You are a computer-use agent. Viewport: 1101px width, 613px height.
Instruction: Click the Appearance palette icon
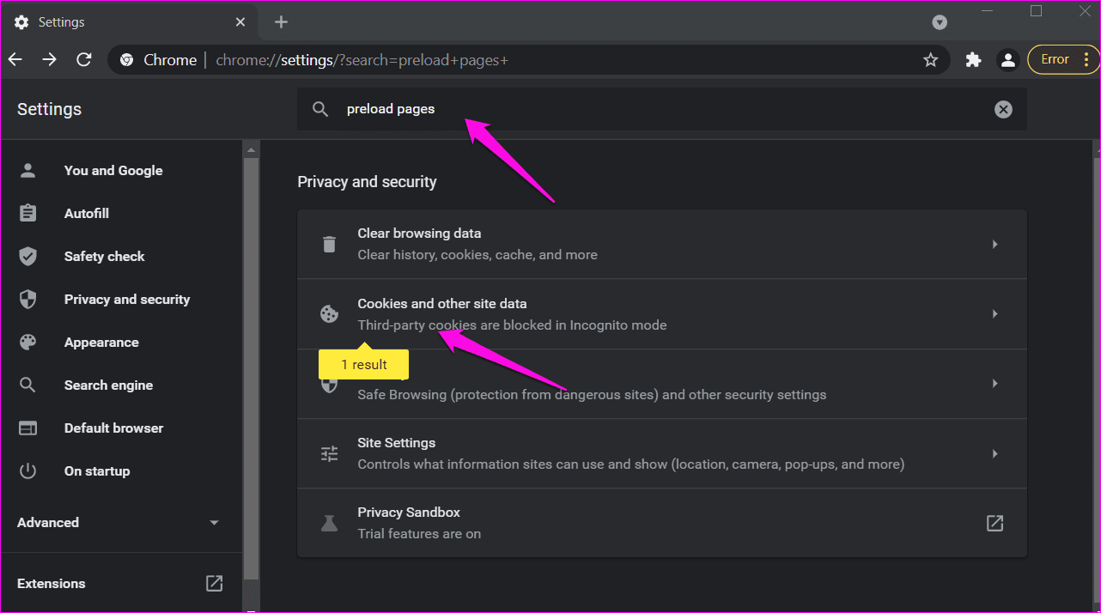[28, 342]
